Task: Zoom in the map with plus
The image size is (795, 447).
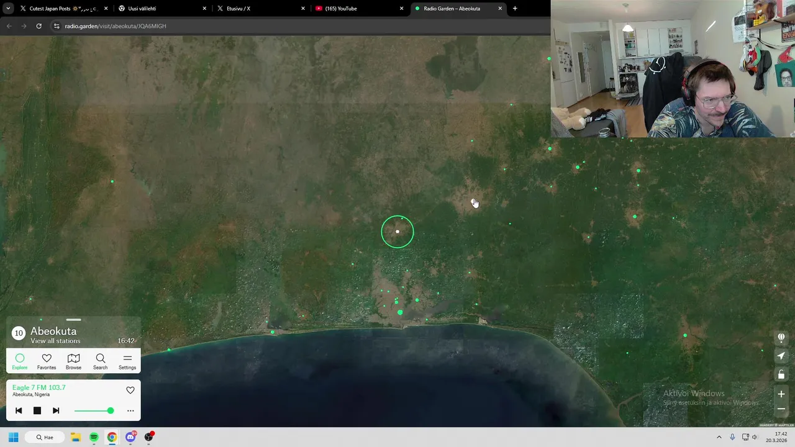Action: [x=781, y=394]
